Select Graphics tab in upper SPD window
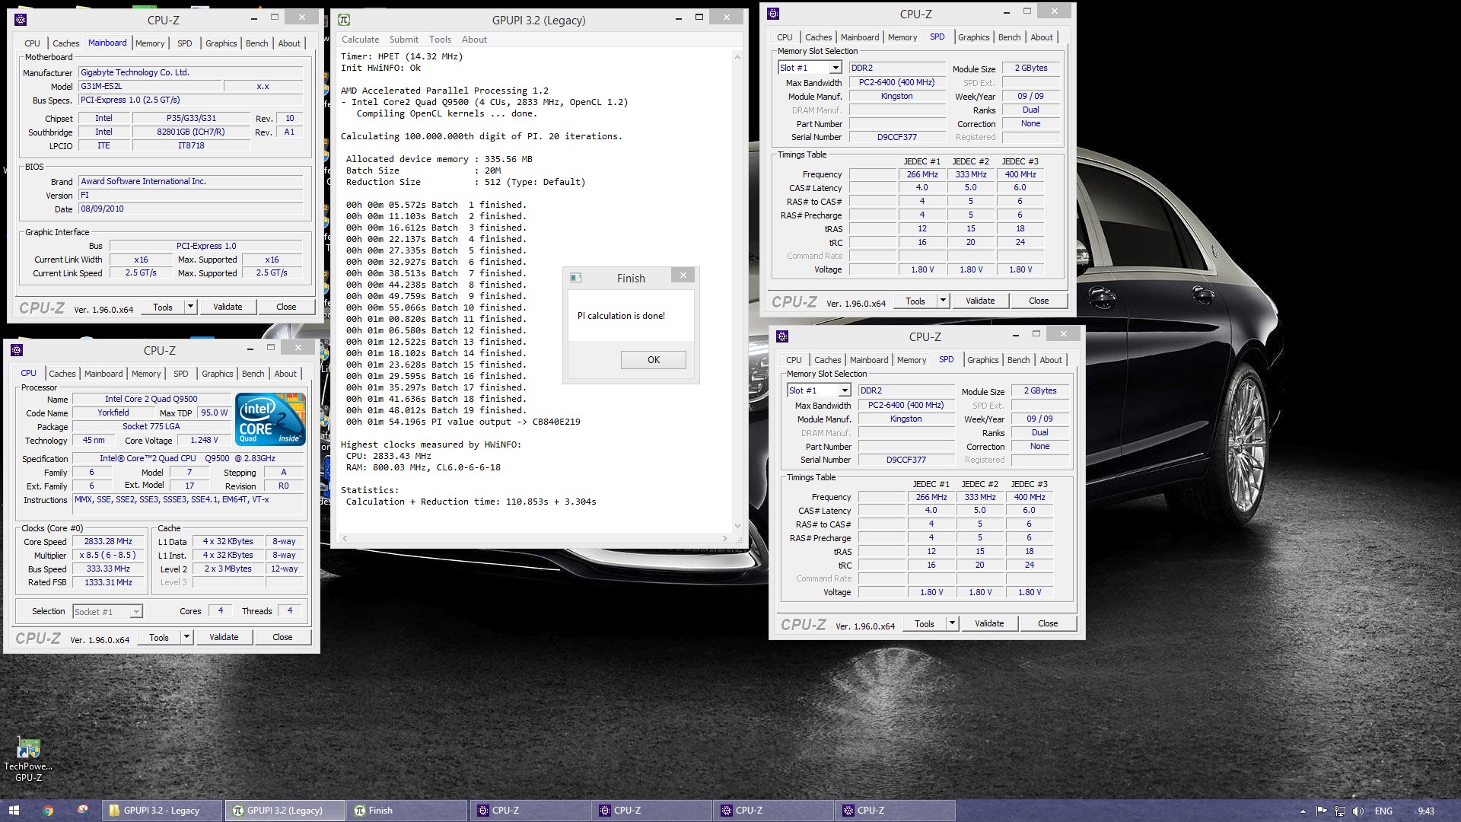 tap(973, 37)
